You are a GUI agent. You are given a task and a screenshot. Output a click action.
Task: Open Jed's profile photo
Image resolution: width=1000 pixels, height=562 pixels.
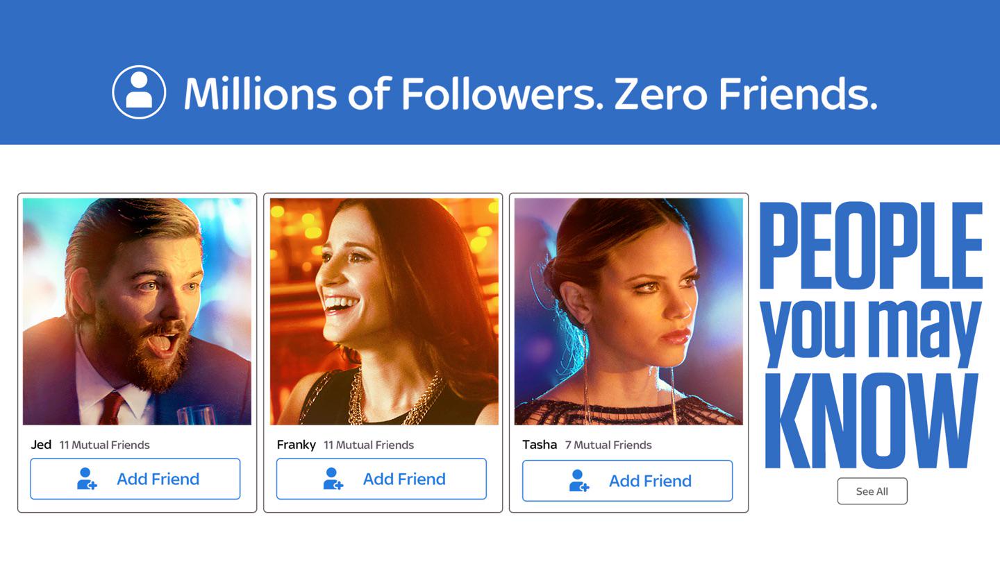coord(137,312)
